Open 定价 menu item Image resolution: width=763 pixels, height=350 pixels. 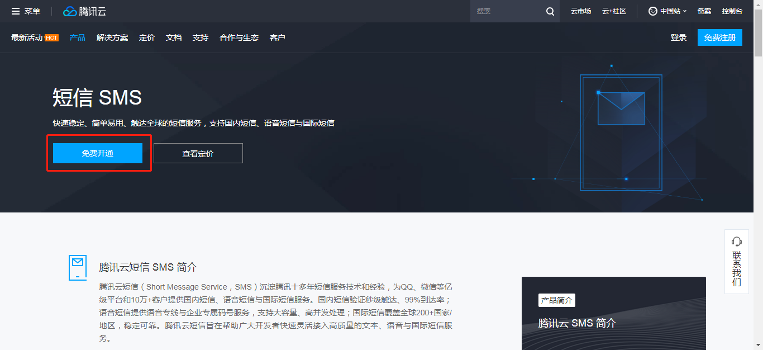[147, 38]
